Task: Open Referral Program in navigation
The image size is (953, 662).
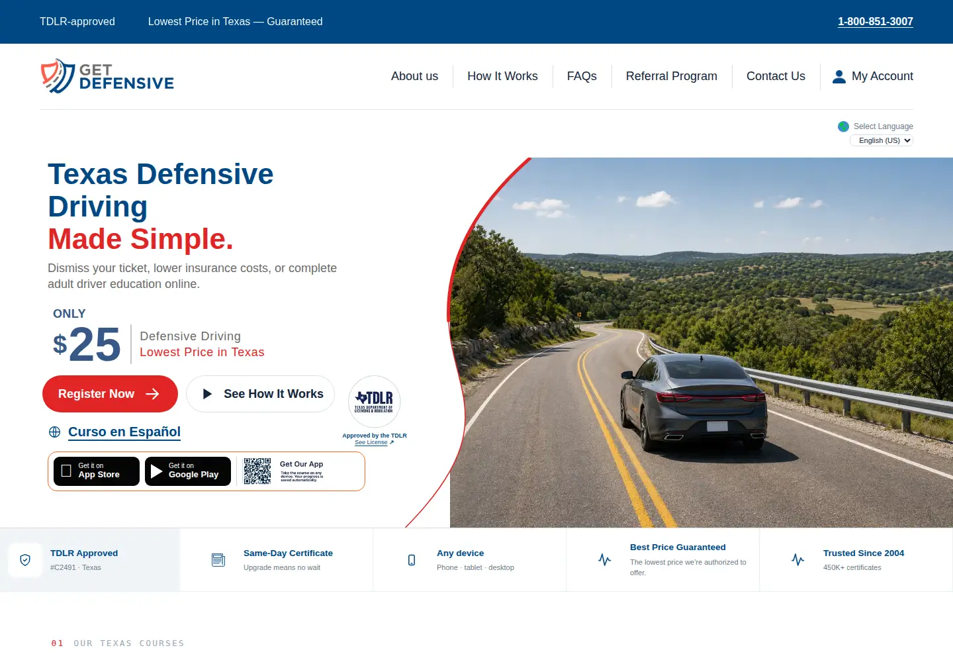Action: (672, 76)
